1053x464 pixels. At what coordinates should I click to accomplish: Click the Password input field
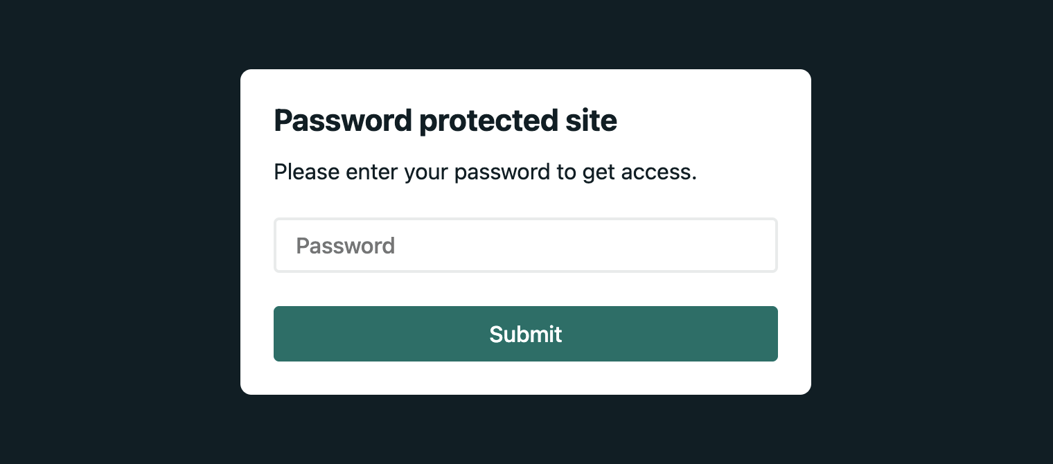click(525, 246)
